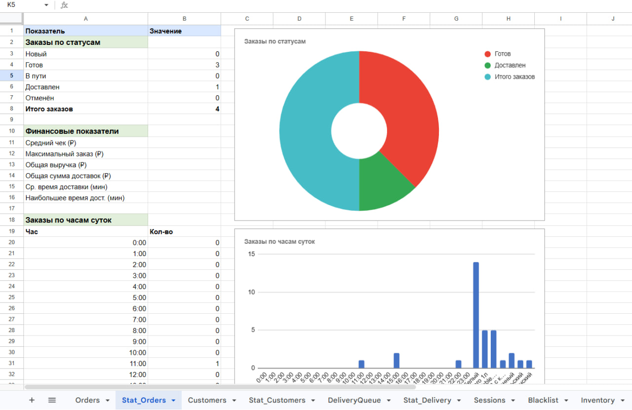The image size is (632, 410).
Task: Switch to the Inventory sheet tab
Action: coord(597,400)
